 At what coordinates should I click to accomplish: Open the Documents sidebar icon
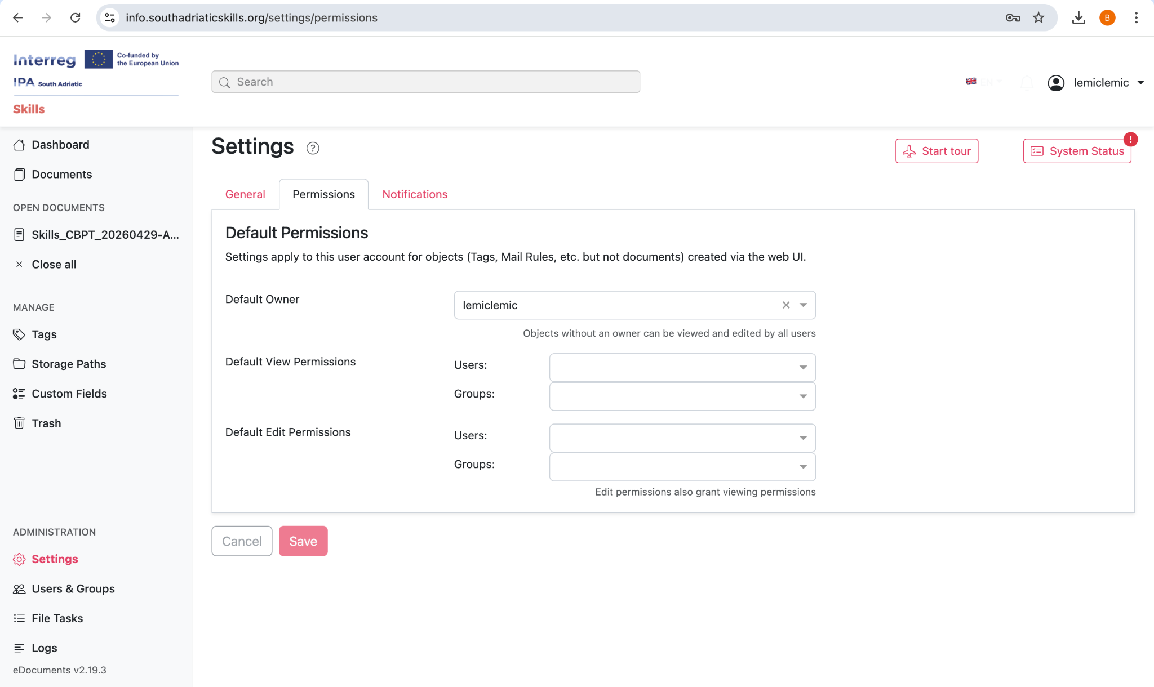20,174
